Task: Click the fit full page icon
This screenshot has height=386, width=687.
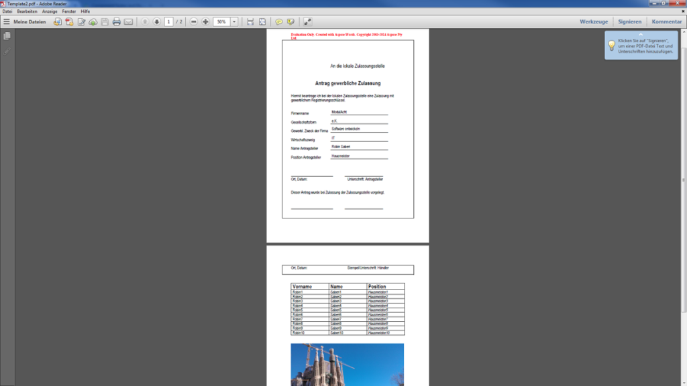Action: pos(262,21)
